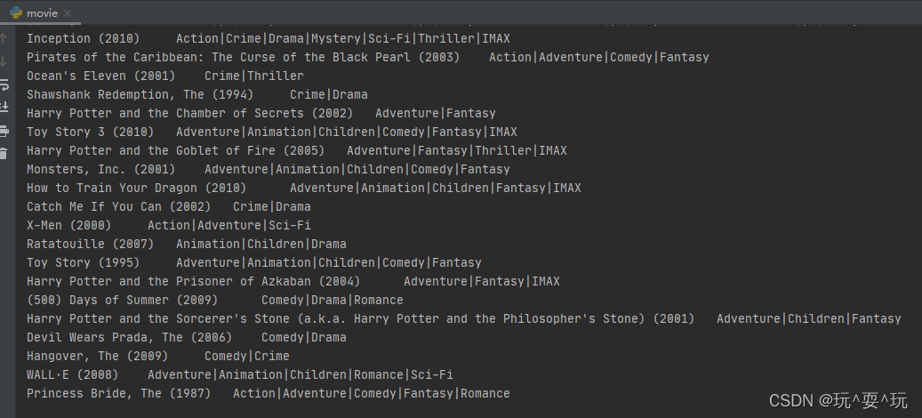Select the movie run tab
This screenshot has height=418, width=922.
41,13
